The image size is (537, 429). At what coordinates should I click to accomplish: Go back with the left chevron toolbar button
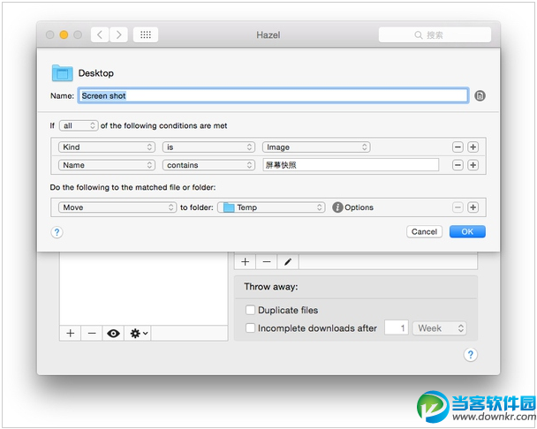[x=100, y=34]
